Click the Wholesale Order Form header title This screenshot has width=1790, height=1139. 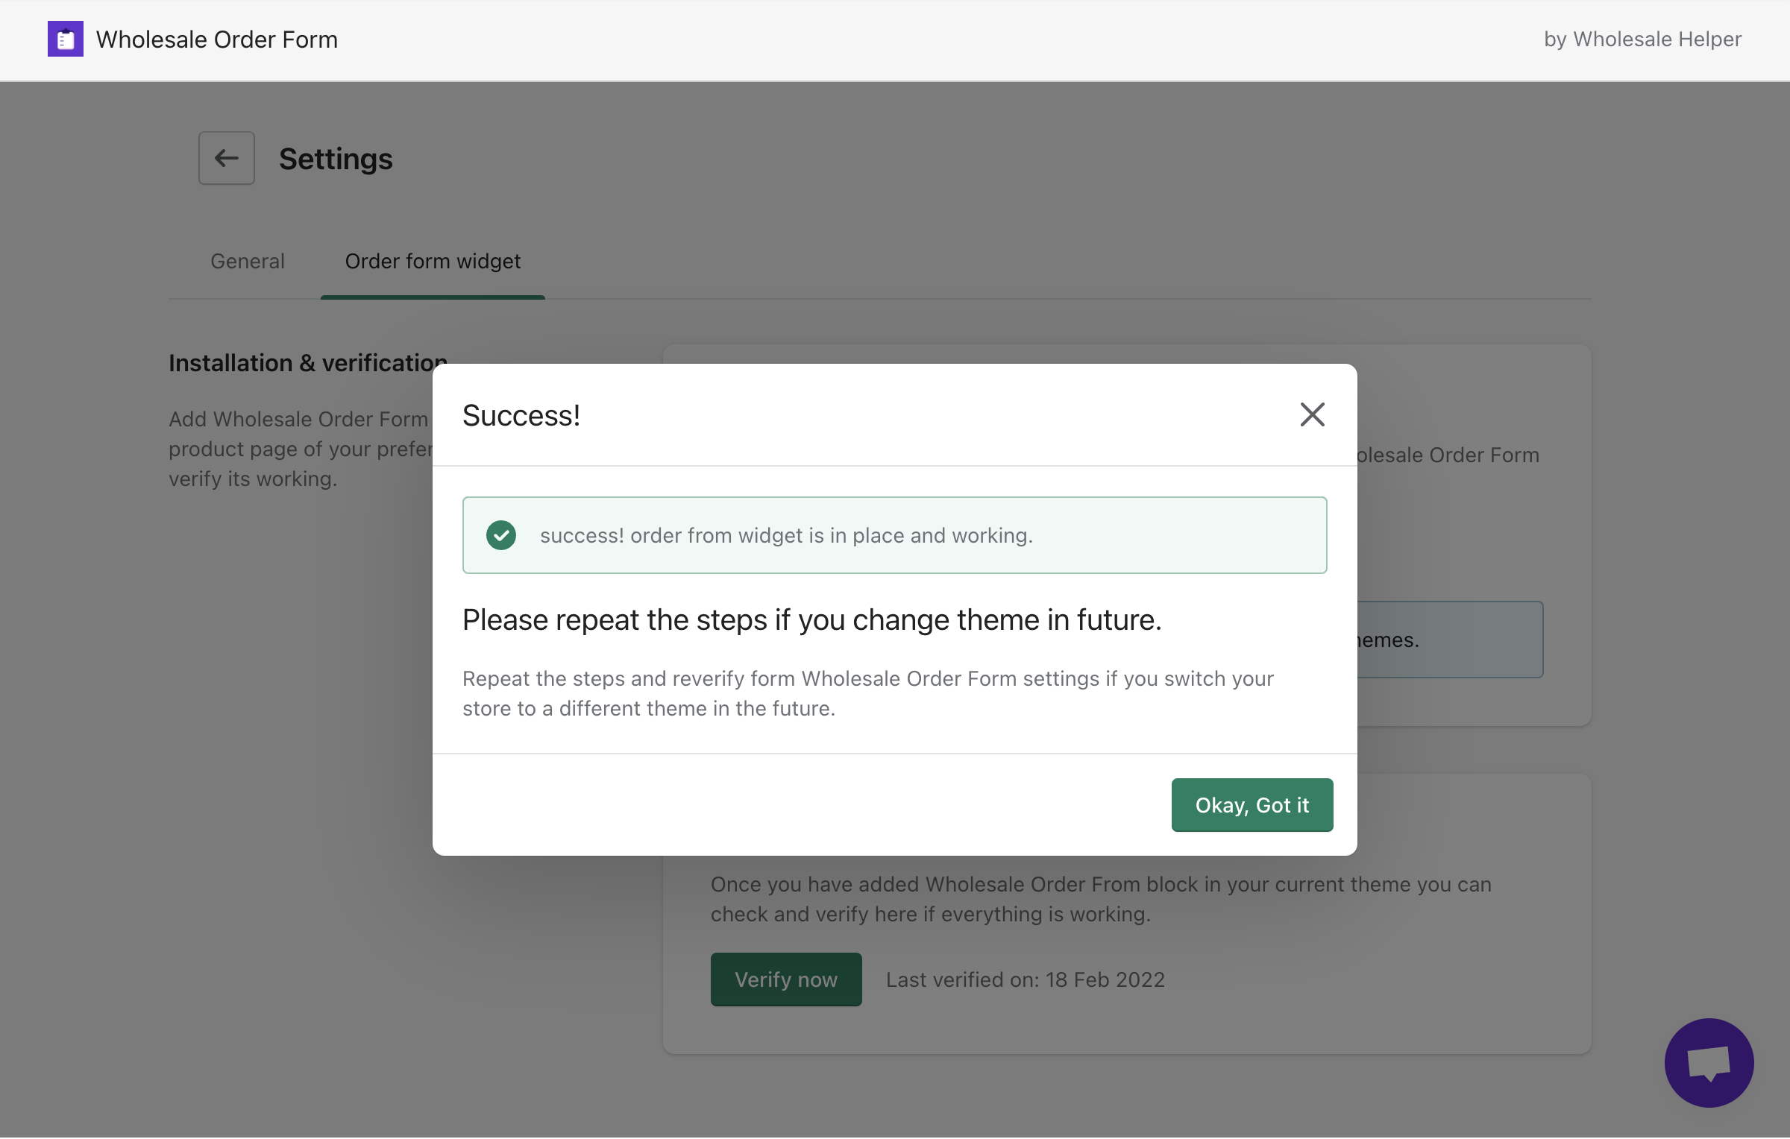(217, 39)
